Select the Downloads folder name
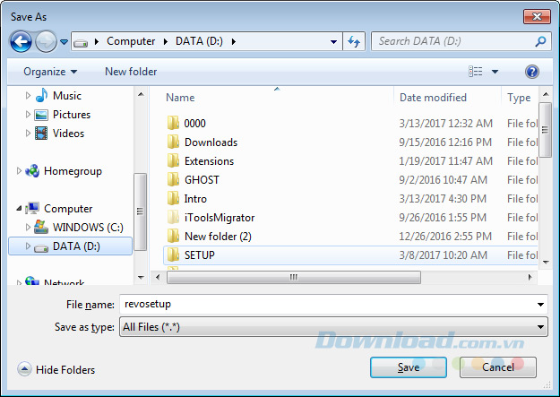 pyautogui.click(x=211, y=142)
